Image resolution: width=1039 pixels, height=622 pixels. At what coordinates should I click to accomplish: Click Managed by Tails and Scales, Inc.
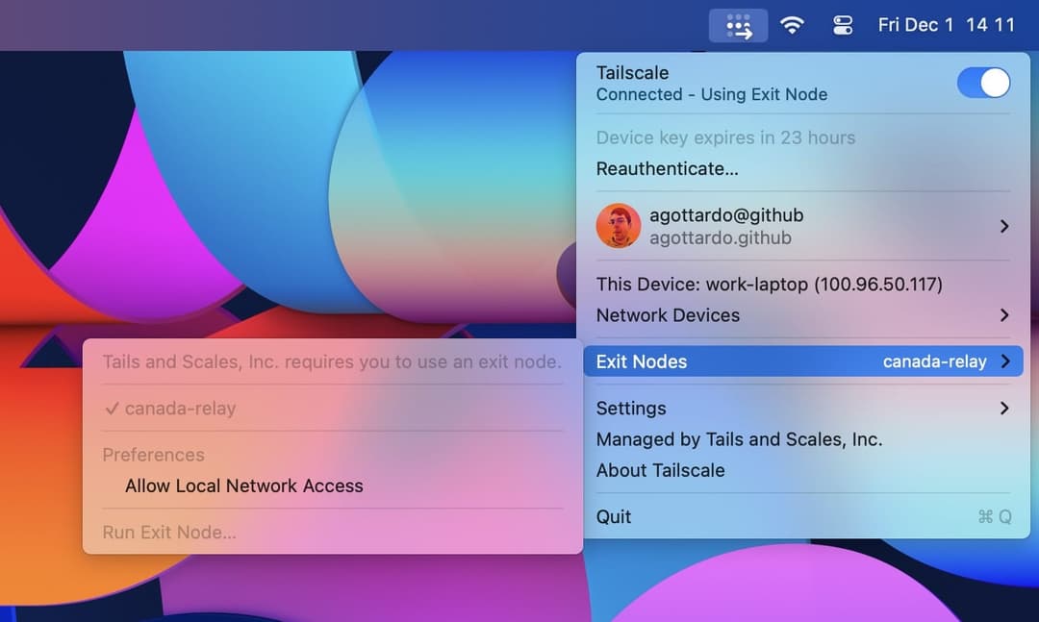[x=741, y=439]
